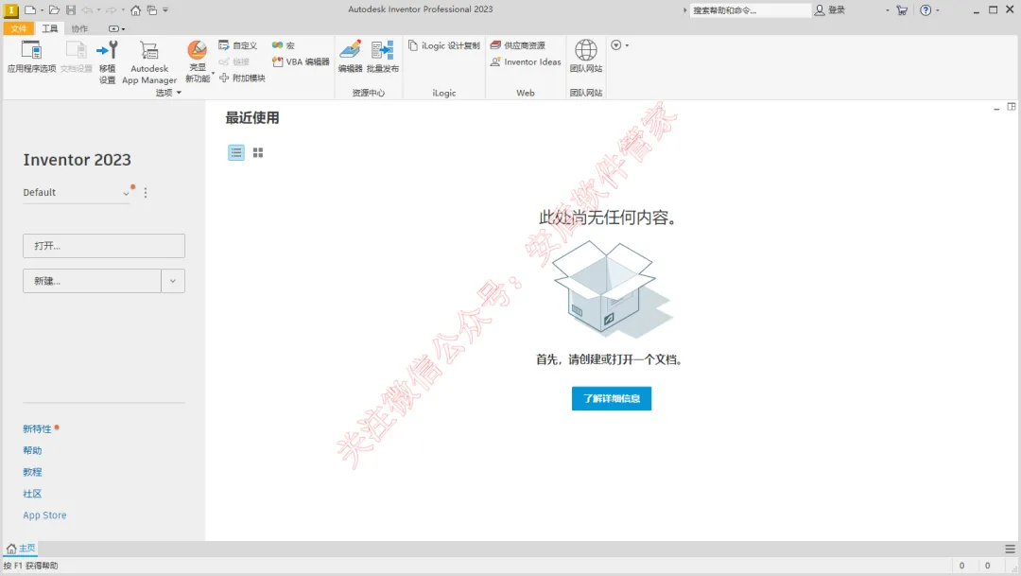Click the document tabs menu icon at bottom right
The width and height of the screenshot is (1021, 576).
[x=1010, y=549]
